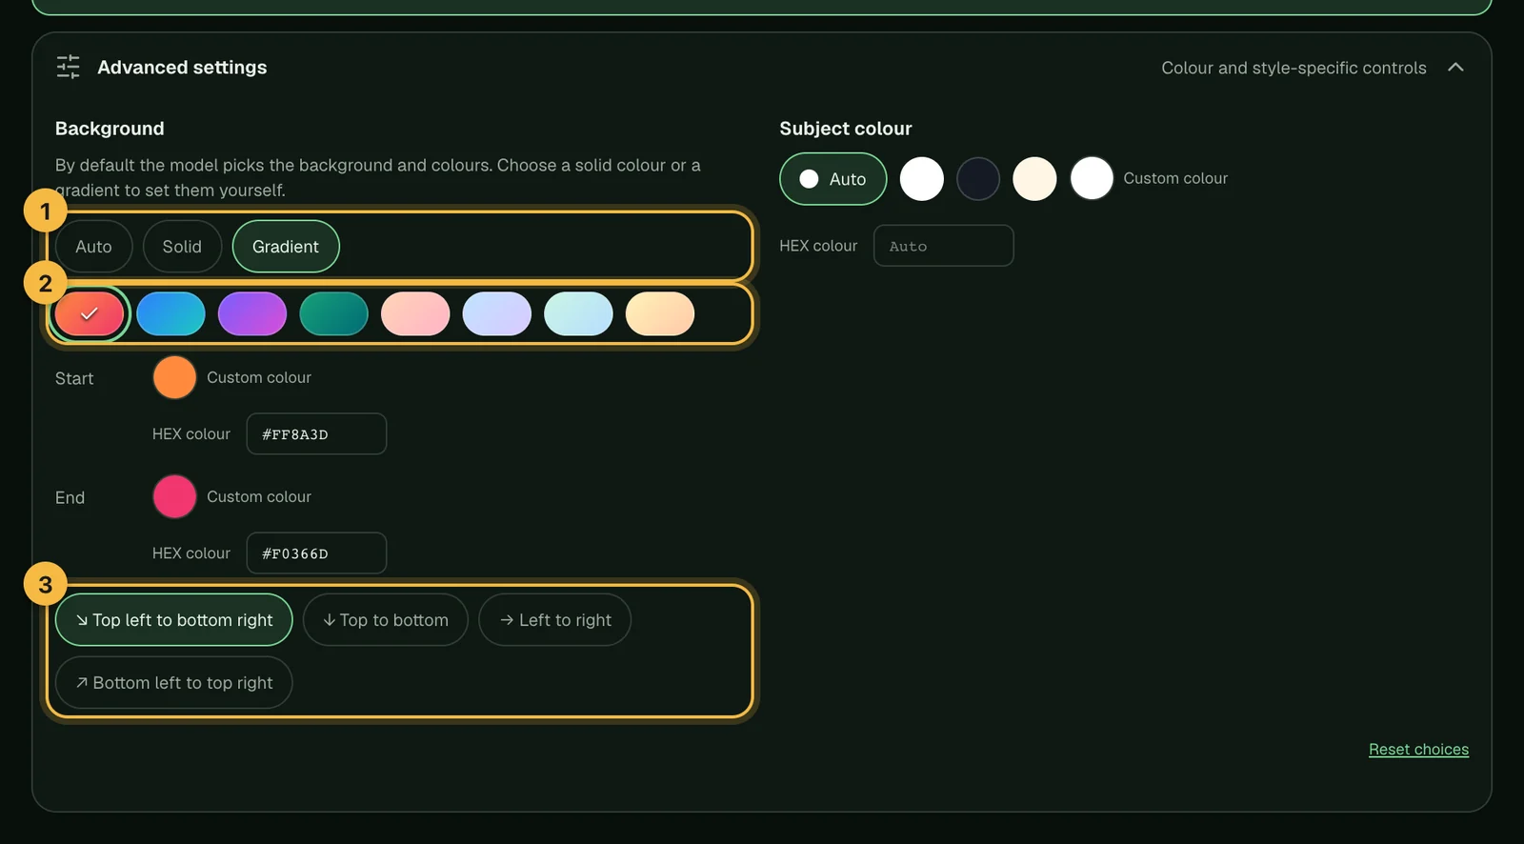1524x844 pixels.
Task: Select Auto subject colour
Action: click(x=833, y=179)
